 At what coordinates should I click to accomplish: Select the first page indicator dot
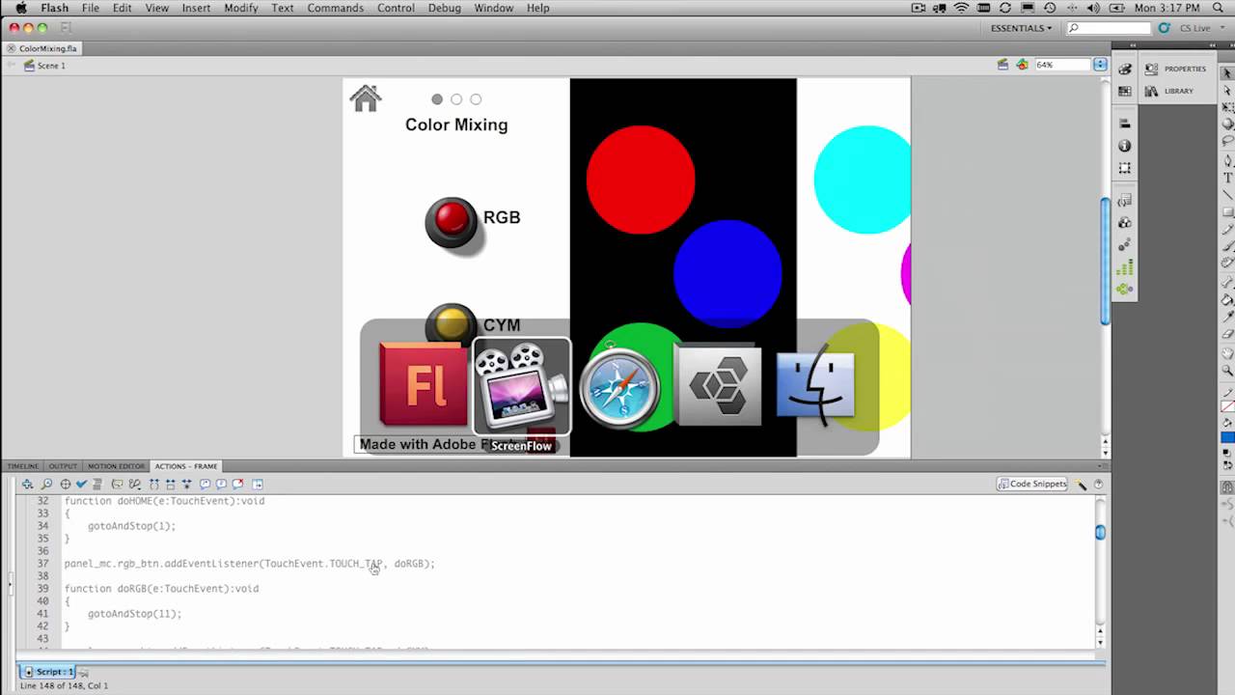[437, 98]
